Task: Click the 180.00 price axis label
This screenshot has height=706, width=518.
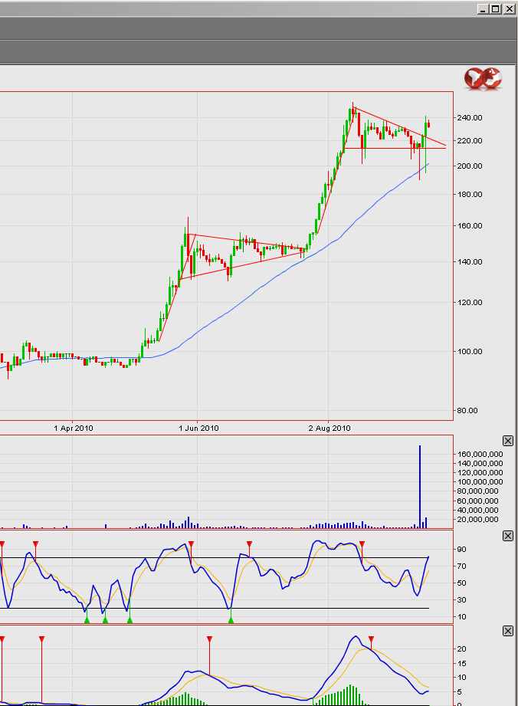Action: pos(470,194)
